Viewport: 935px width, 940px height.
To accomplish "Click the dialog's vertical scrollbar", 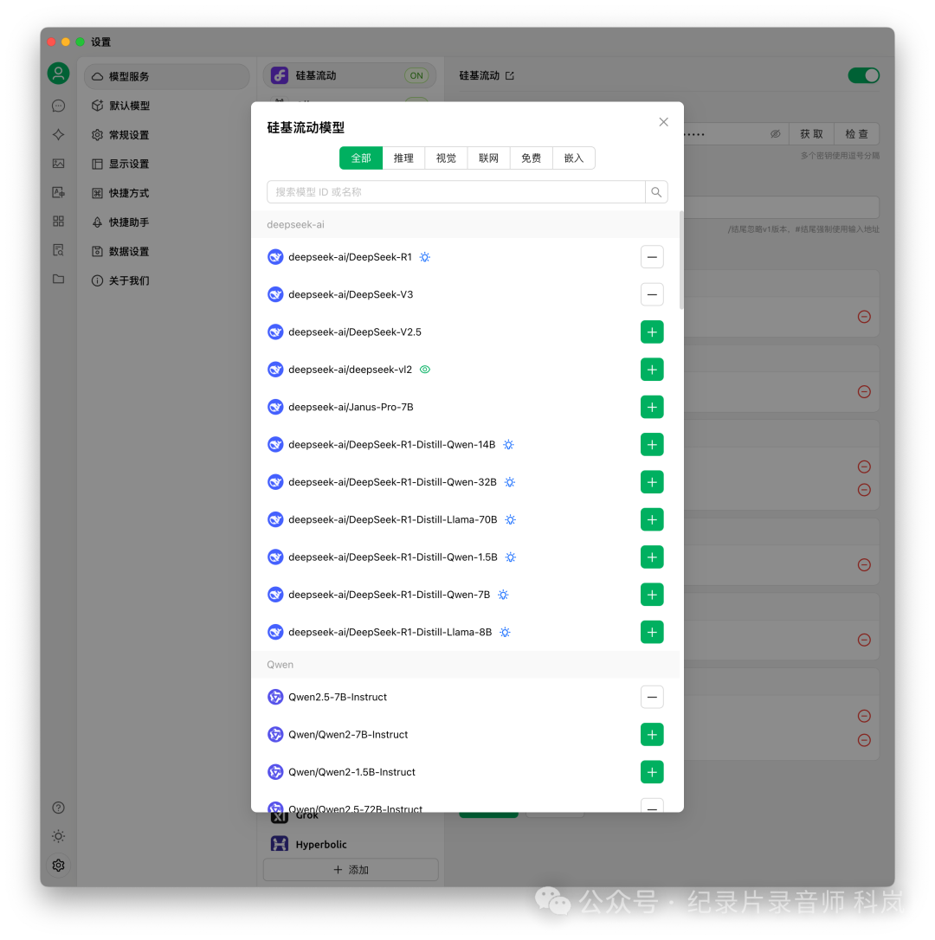I will [x=681, y=261].
